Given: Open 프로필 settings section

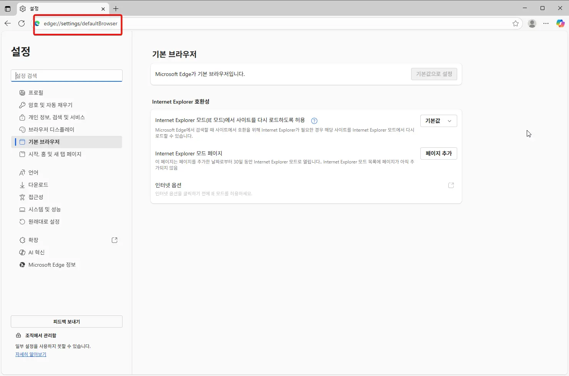Looking at the screenshot, I should 66,92.
